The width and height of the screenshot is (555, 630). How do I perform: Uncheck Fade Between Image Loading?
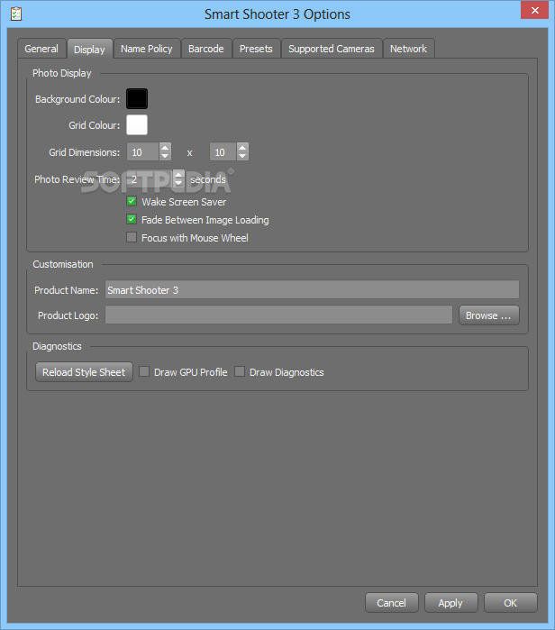pyautogui.click(x=132, y=219)
